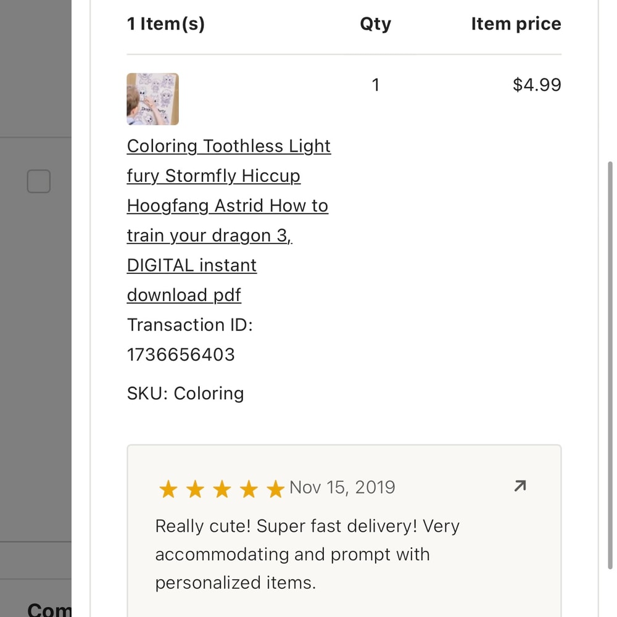Click the transaction ID number 1736656403
Screen dimensions: 617x617
pyautogui.click(x=181, y=355)
